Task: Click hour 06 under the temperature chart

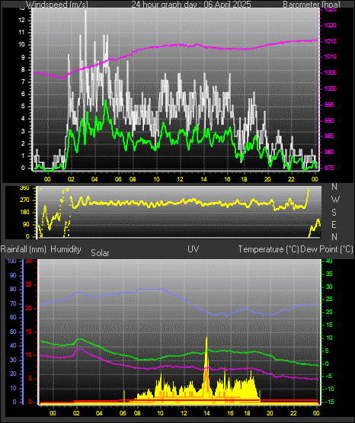Action: (123, 413)
